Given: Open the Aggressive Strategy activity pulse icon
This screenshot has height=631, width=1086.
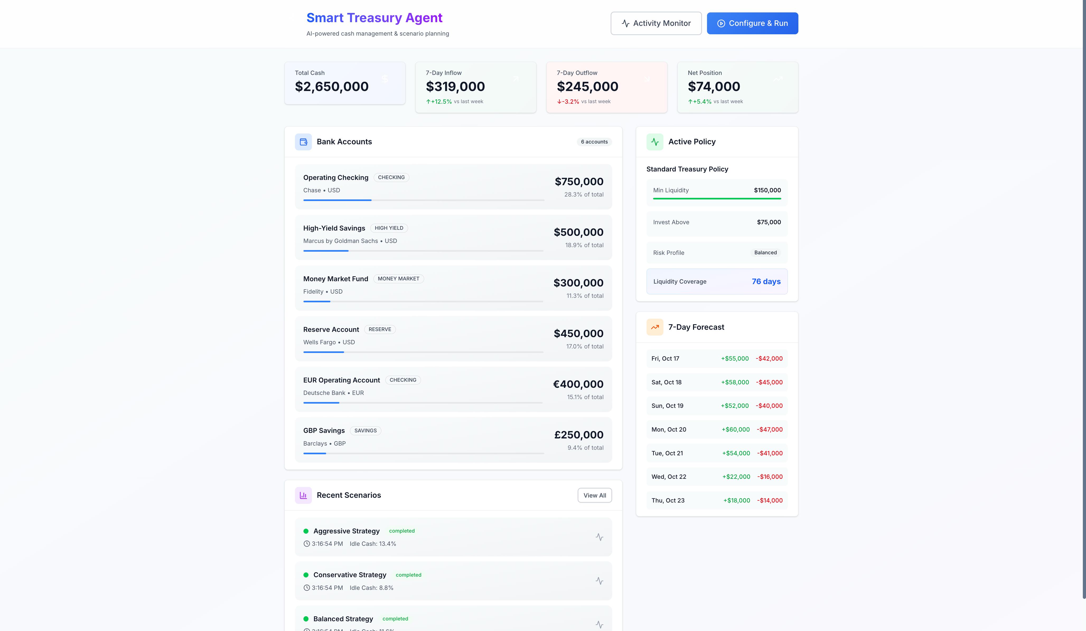Looking at the screenshot, I should (599, 537).
